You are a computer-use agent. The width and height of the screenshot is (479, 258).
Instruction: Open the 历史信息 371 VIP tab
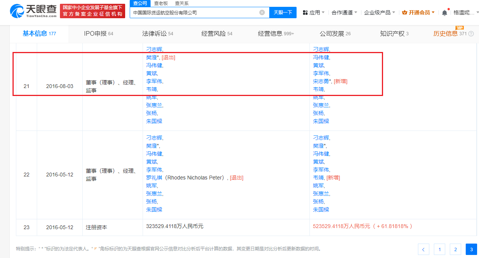pyautogui.click(x=450, y=34)
